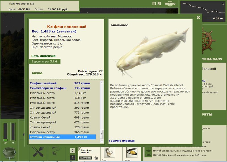
Task: Click the НАСТРОИТЬ button
Action: tap(85, 158)
